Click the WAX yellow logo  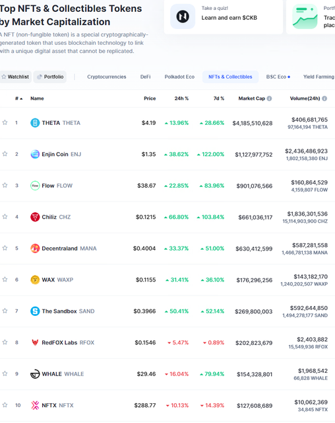pyautogui.click(x=35, y=280)
